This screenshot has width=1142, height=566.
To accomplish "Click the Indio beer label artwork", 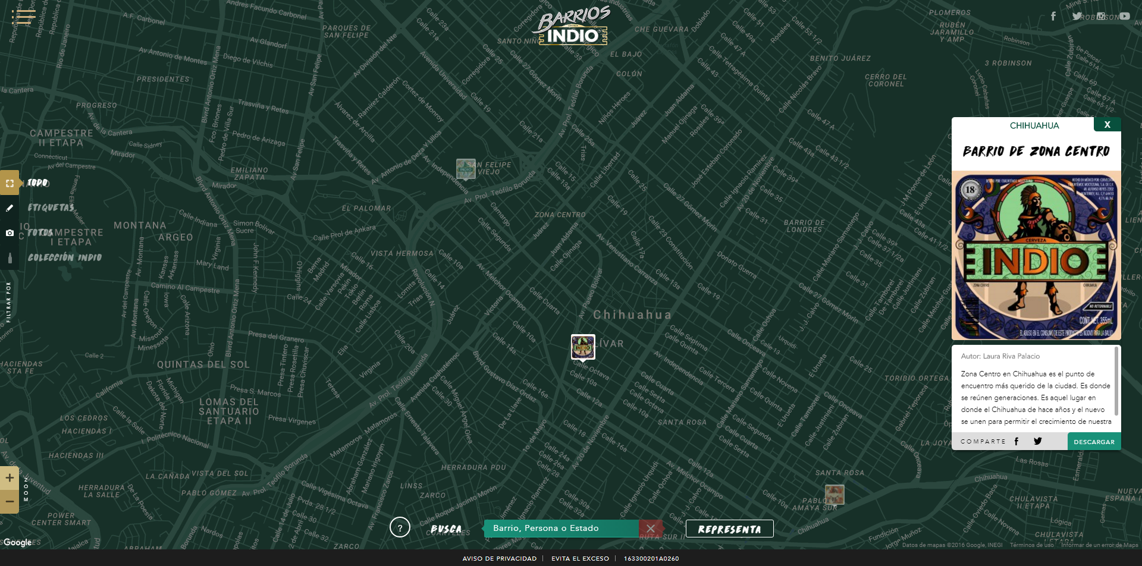I will point(1036,256).
